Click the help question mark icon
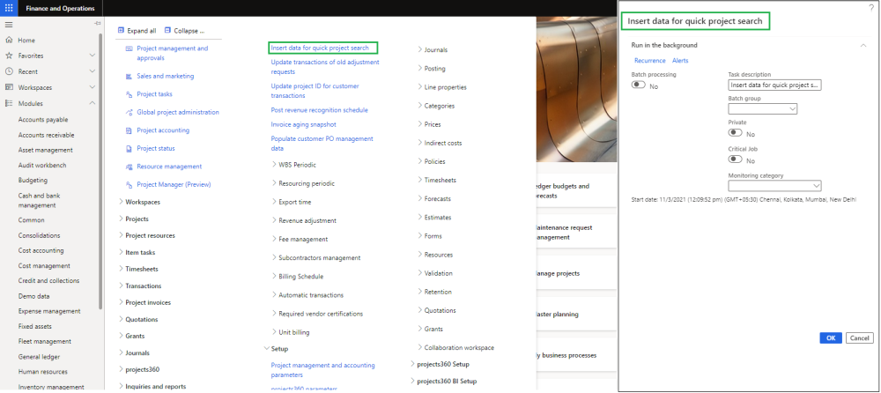The height and width of the screenshot is (393, 881). (872, 7)
